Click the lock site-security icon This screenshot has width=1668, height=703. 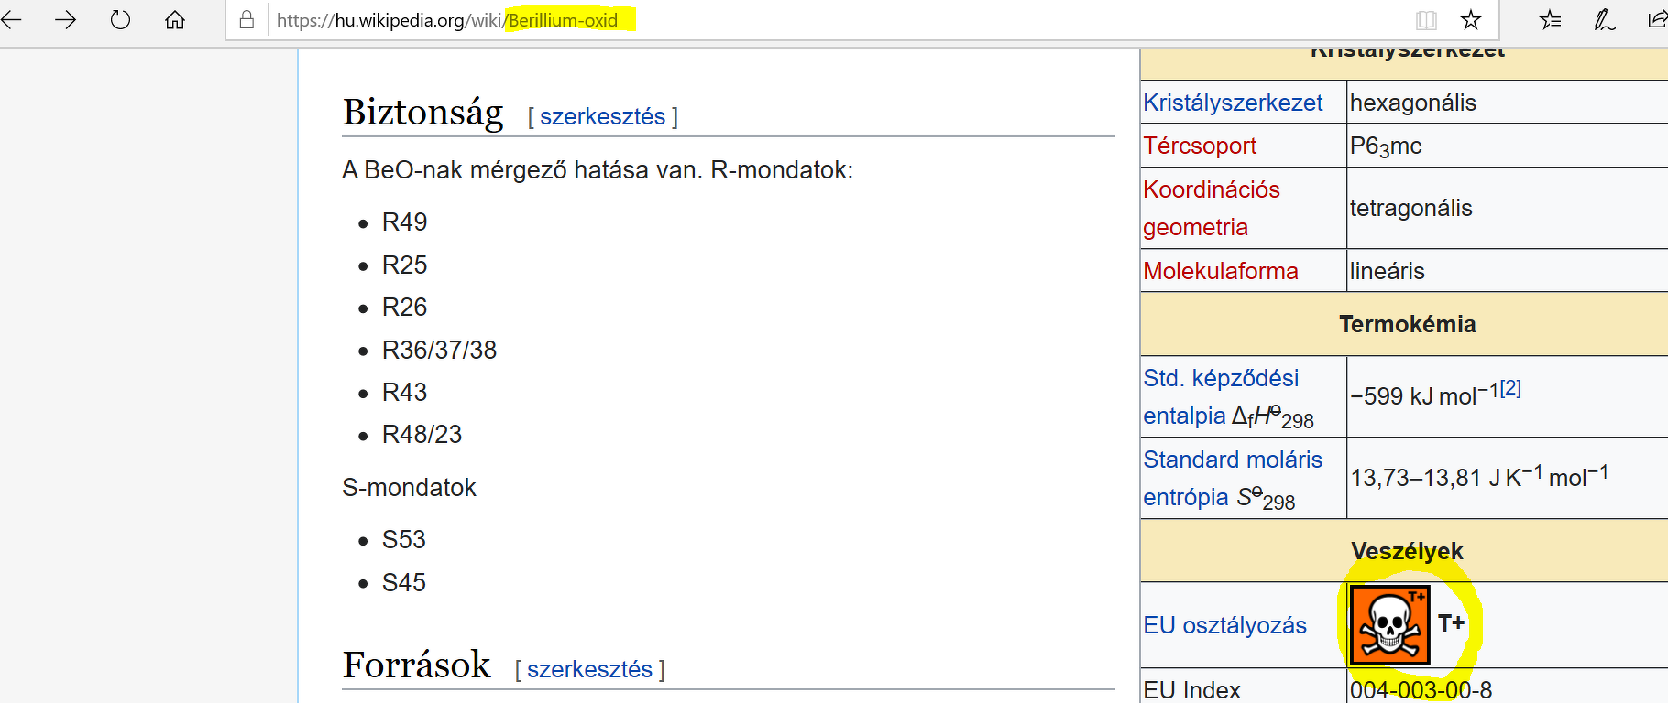[247, 20]
